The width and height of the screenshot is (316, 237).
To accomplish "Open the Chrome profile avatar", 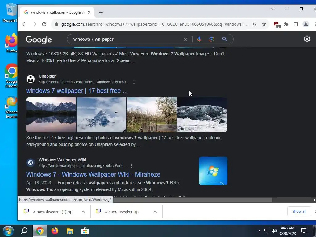I will [x=306, y=24].
